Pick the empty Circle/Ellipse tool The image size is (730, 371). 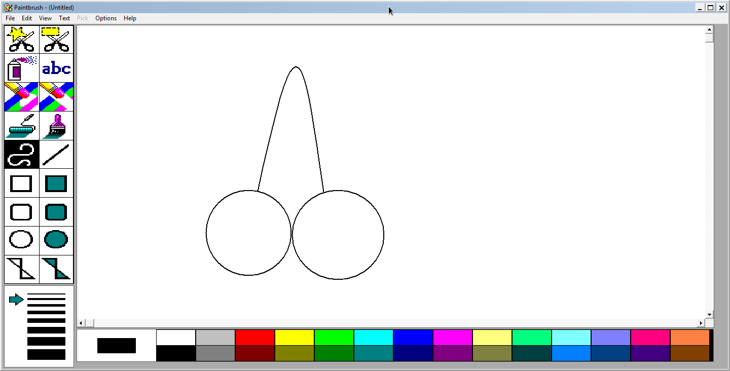point(22,241)
